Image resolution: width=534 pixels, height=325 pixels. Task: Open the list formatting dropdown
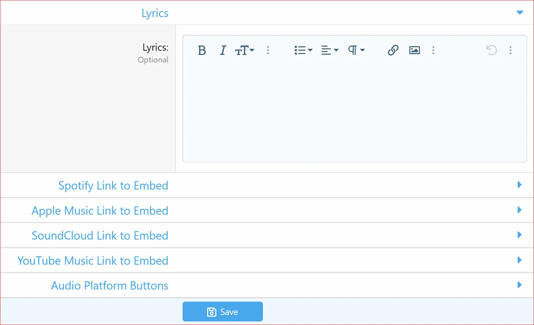click(303, 50)
